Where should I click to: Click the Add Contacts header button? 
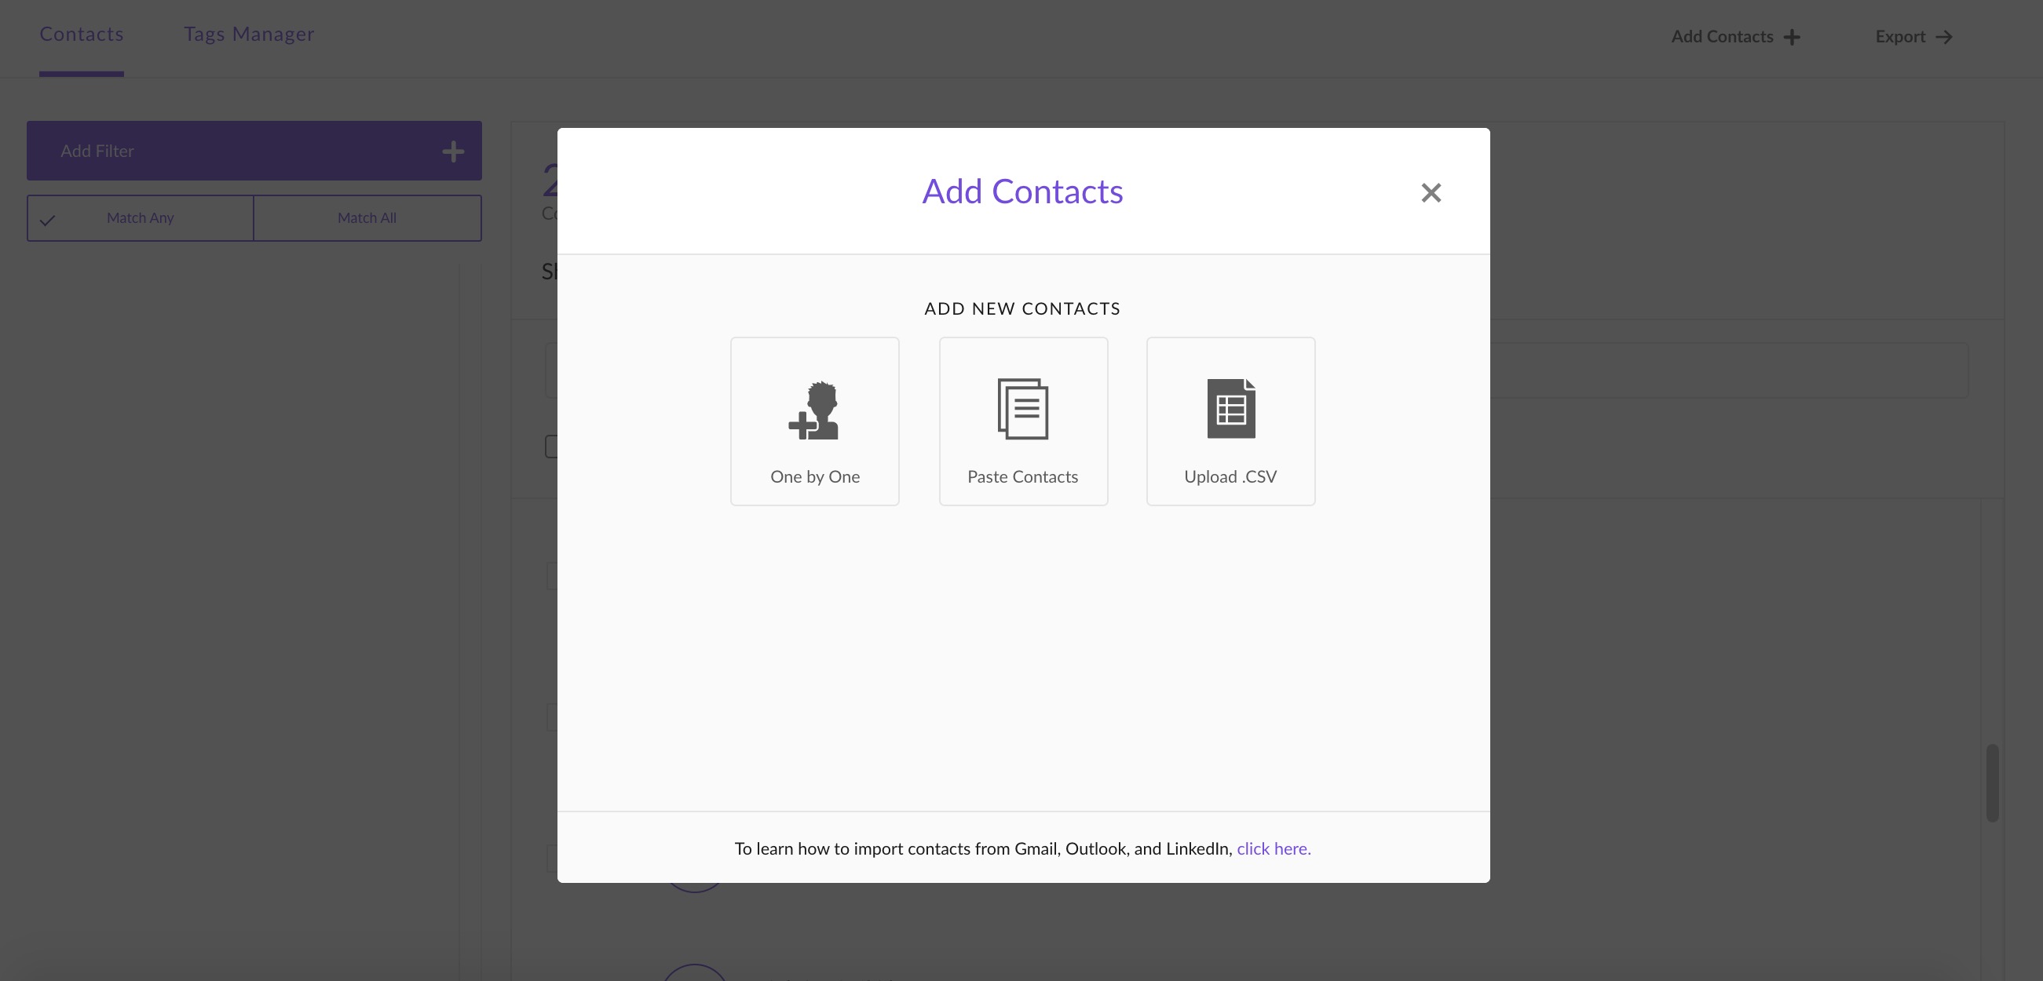[1735, 36]
